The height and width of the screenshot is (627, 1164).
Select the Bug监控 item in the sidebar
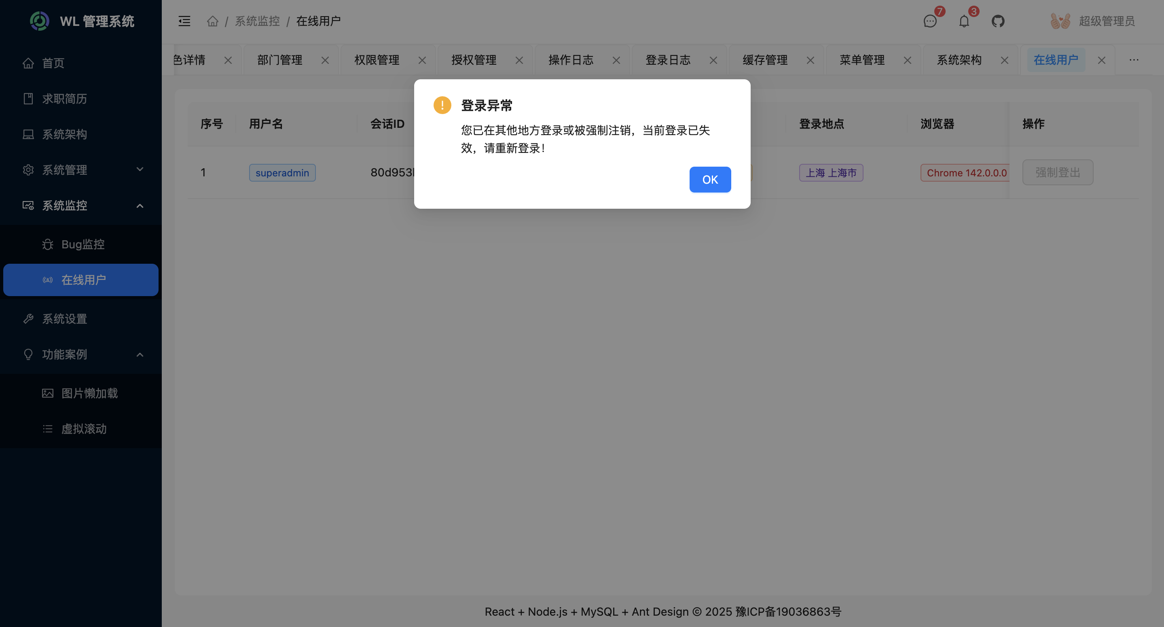[83, 244]
